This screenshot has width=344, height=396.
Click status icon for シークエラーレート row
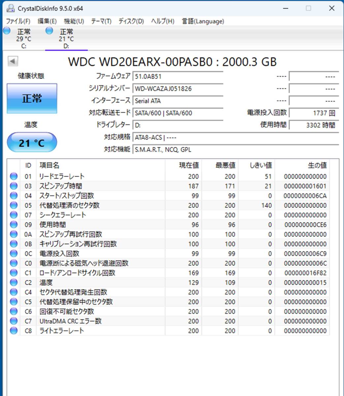point(14,215)
